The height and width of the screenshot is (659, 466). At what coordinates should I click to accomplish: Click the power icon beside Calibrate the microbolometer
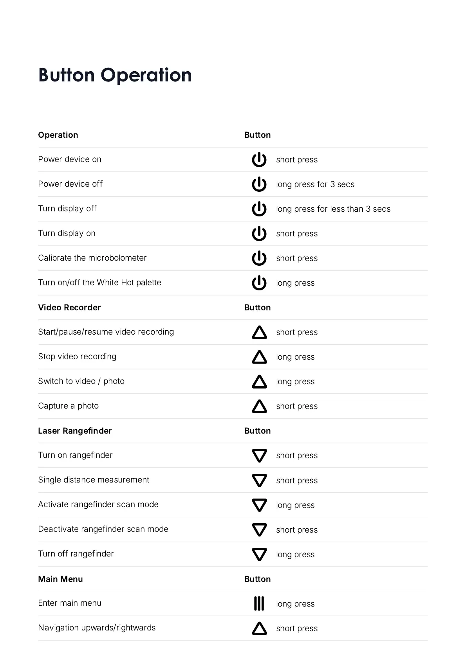coord(259,258)
